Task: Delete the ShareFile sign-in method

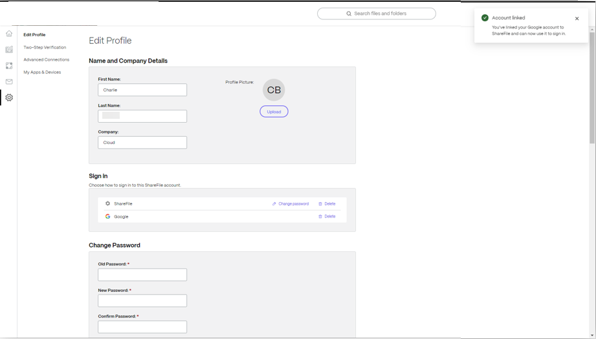Action: (327, 204)
